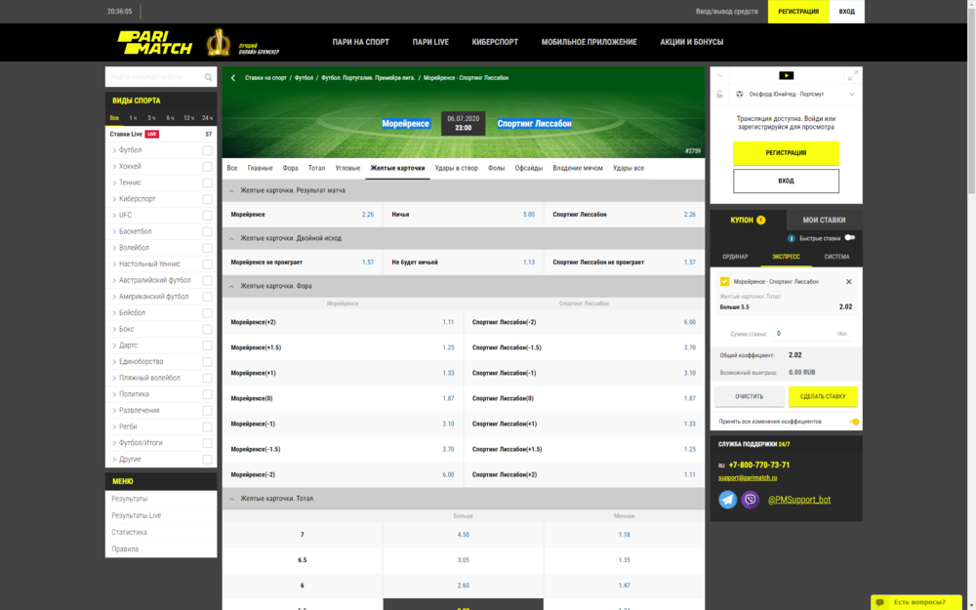
Task: Tick the Киберспорт checkbox
Action: 207,198
